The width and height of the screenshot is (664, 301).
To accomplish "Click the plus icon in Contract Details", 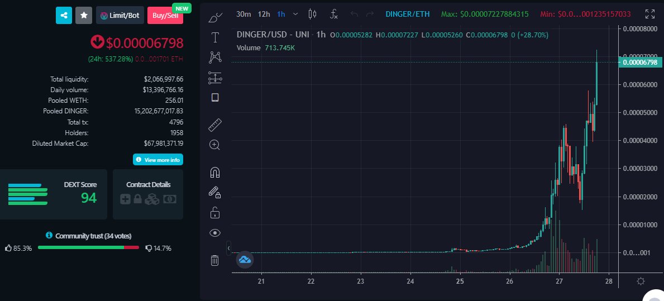I will pyautogui.click(x=125, y=199).
